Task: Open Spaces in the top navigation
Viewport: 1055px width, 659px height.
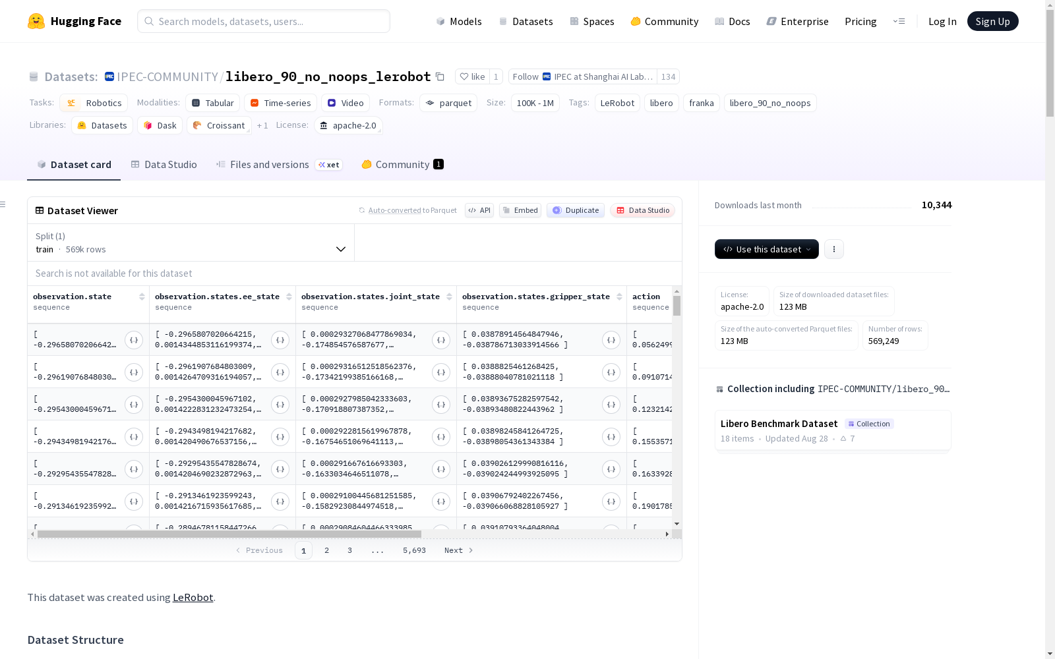Action: (592, 21)
